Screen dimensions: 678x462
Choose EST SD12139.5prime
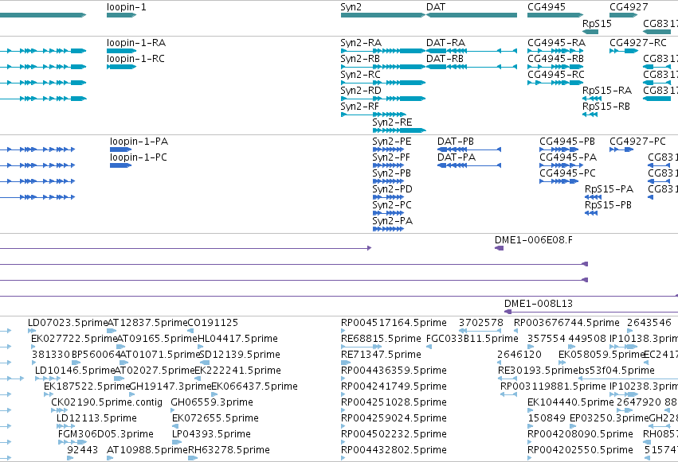coord(205,363)
